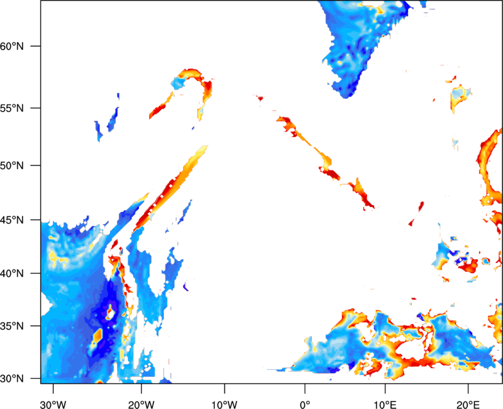Screen dimensions: 503x409
Task: Click the 20°W longitude label
Action: (x=141, y=405)
